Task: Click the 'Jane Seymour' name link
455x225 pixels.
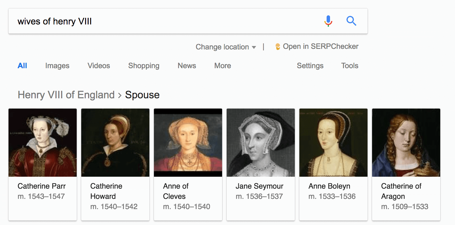Action: point(260,186)
